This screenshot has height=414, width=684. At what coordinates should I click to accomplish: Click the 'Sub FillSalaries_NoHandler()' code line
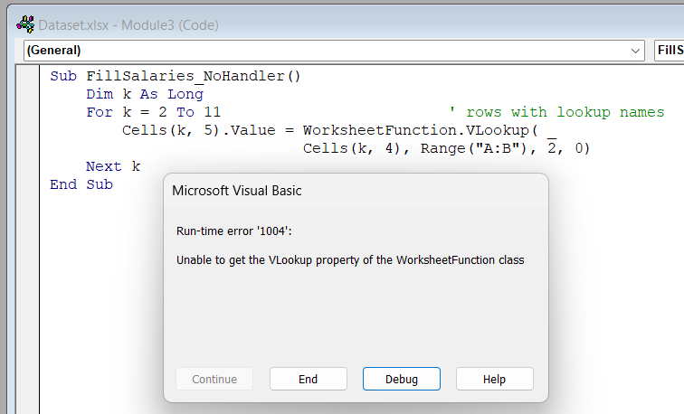click(176, 76)
